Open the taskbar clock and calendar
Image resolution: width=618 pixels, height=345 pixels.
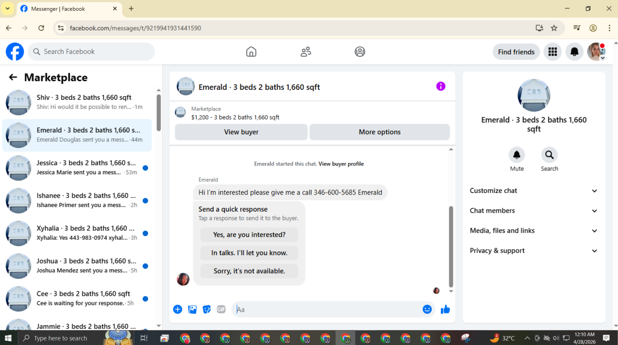[x=584, y=338]
